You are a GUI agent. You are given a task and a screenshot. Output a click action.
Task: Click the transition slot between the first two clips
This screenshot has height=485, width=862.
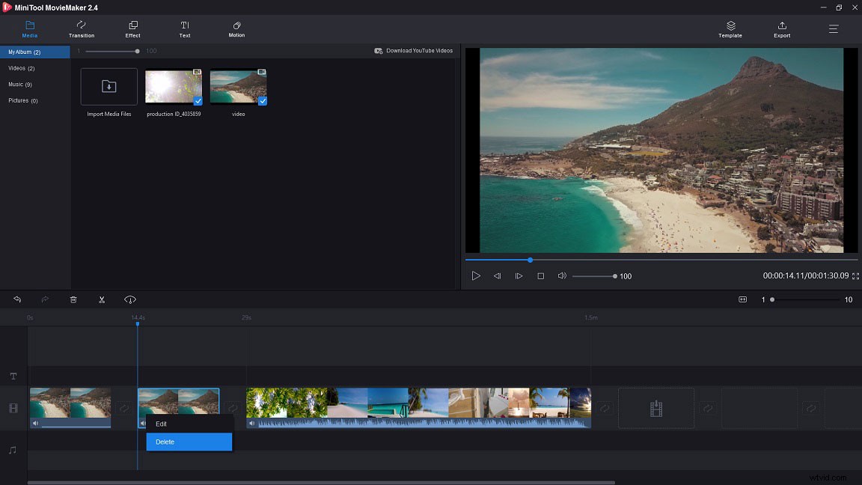123,407
